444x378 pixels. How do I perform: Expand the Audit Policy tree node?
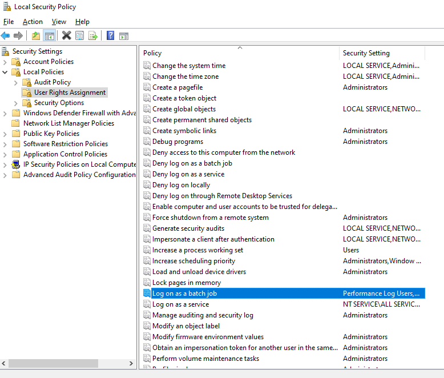16,83
